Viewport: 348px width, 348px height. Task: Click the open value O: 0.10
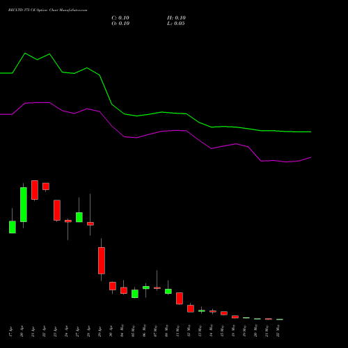point(120,24)
